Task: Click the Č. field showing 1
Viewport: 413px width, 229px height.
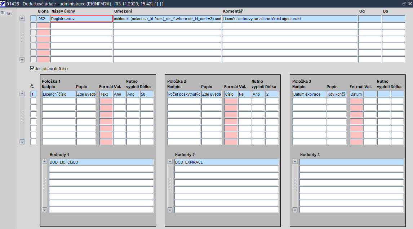Action: pyautogui.click(x=34, y=94)
